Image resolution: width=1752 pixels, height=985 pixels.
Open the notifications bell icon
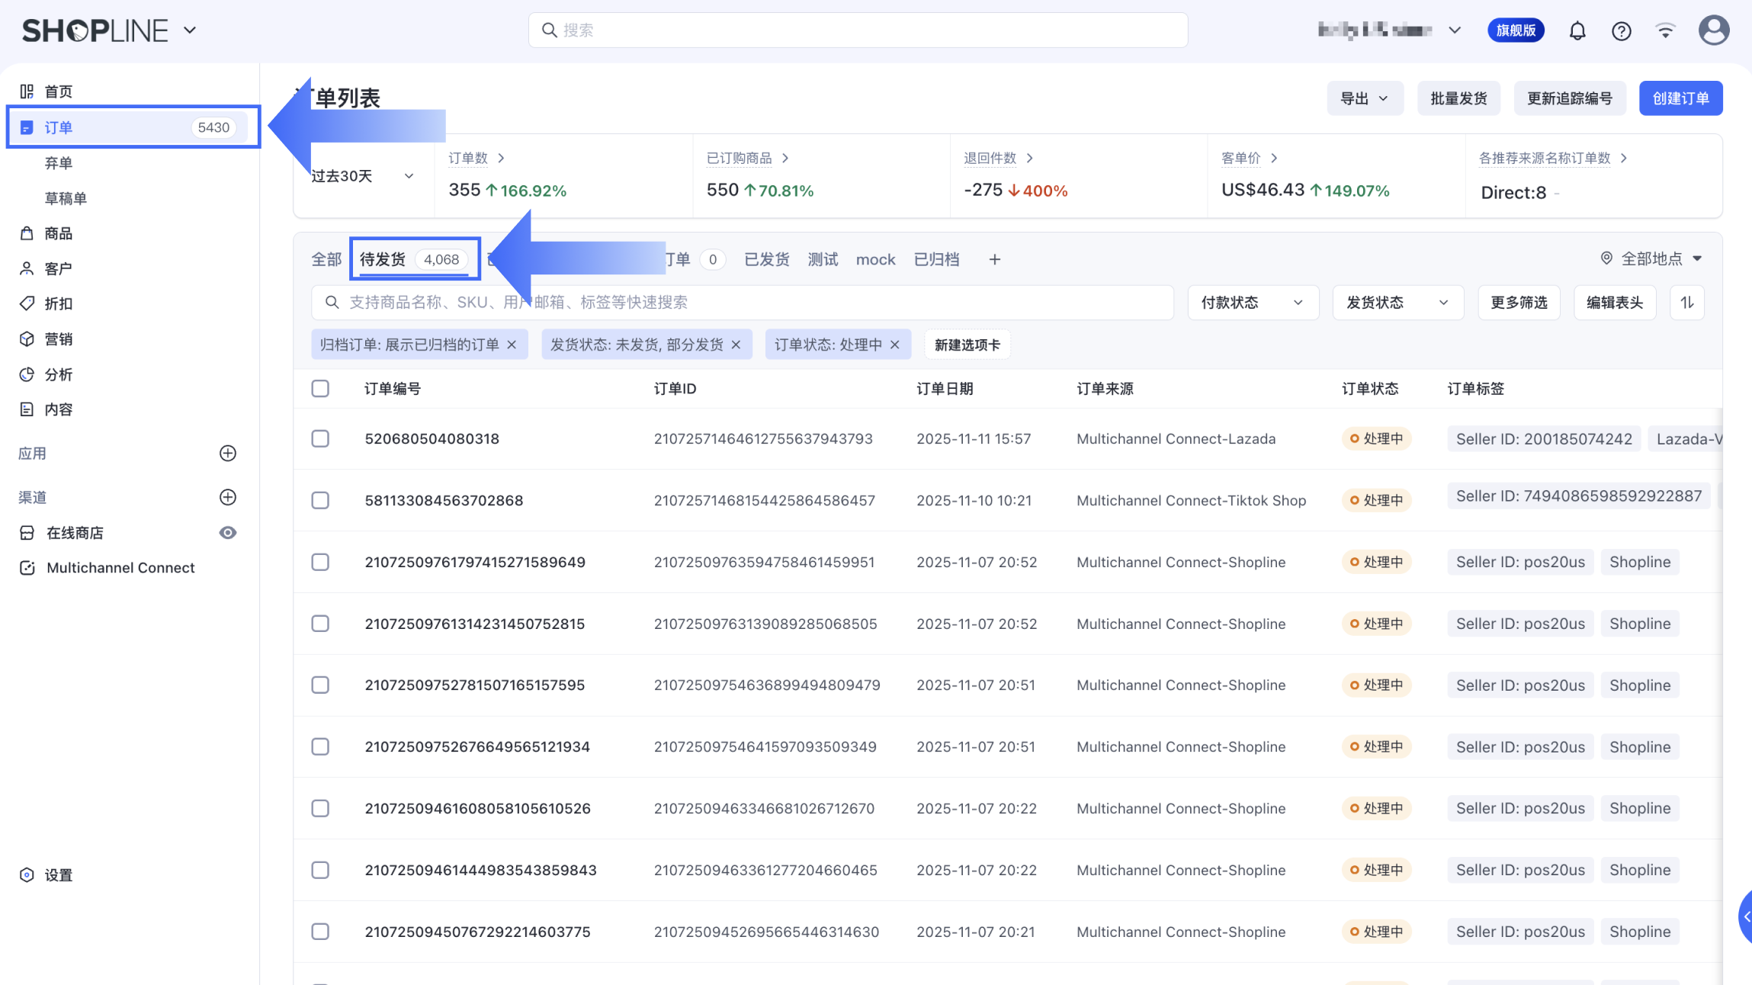point(1577,30)
